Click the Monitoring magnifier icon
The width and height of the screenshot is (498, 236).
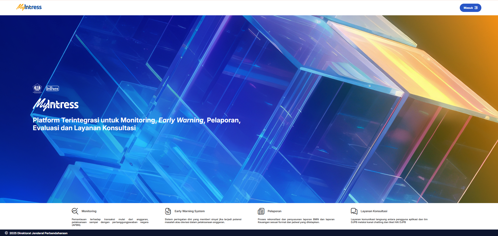[75, 211]
